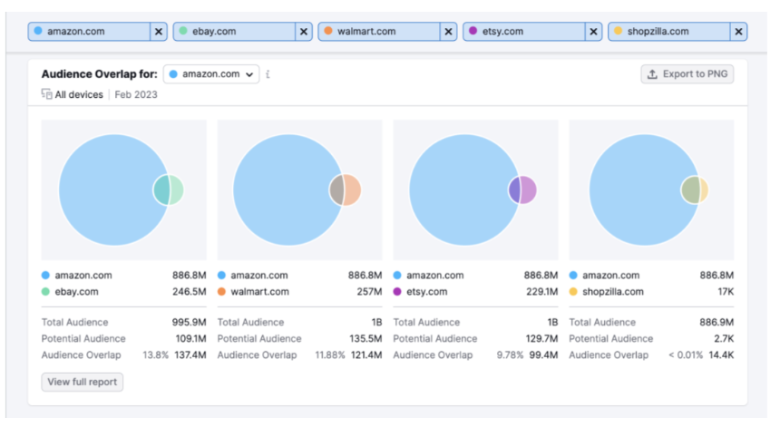Click the amazon vs shopzilla Venn diagram
The height and width of the screenshot is (427, 780).
tap(651, 189)
